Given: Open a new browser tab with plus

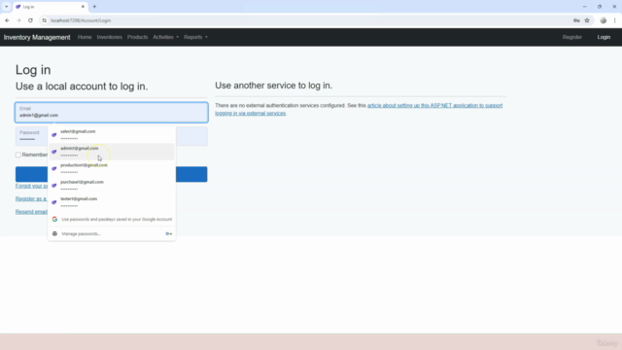Looking at the screenshot, I should (x=94, y=7).
